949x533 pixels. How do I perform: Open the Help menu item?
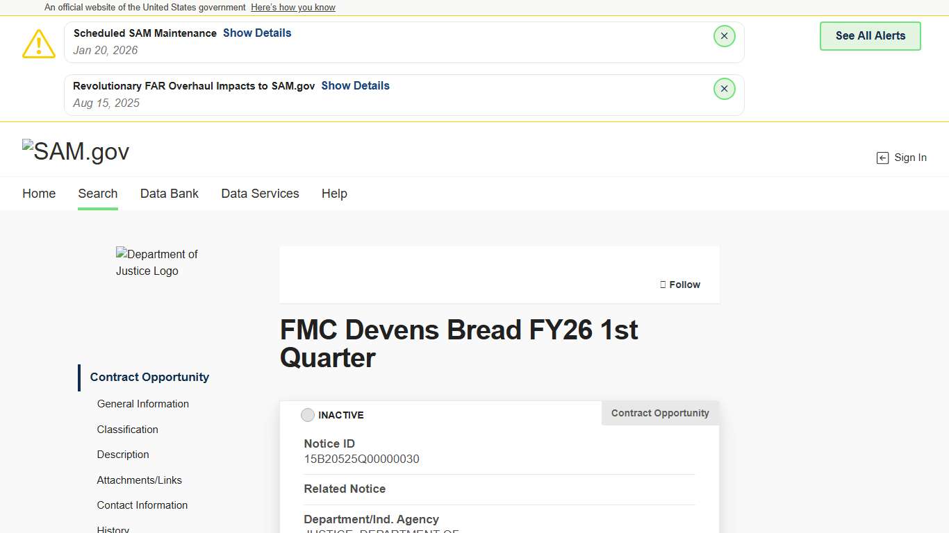pos(334,194)
